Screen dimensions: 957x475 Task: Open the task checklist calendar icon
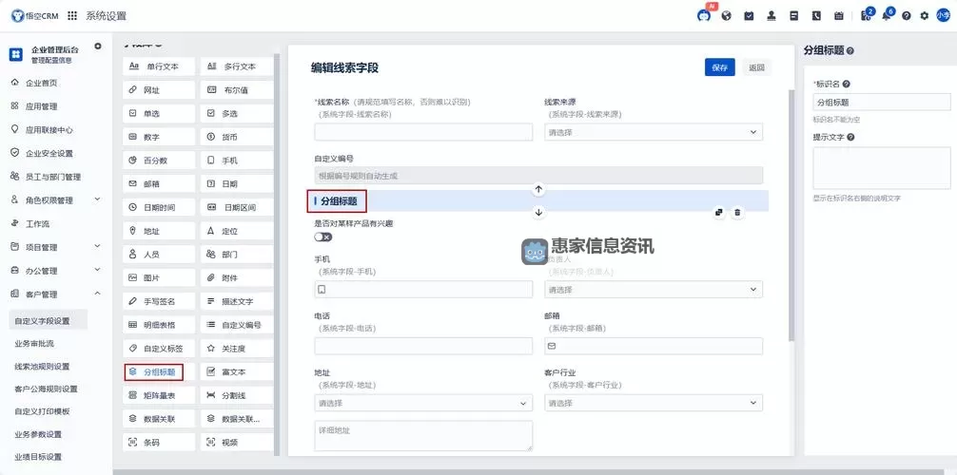[x=749, y=16]
